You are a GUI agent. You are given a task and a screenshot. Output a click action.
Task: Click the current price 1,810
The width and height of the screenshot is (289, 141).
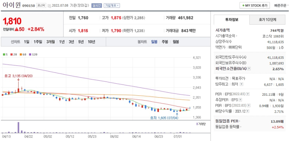[x=12, y=21]
